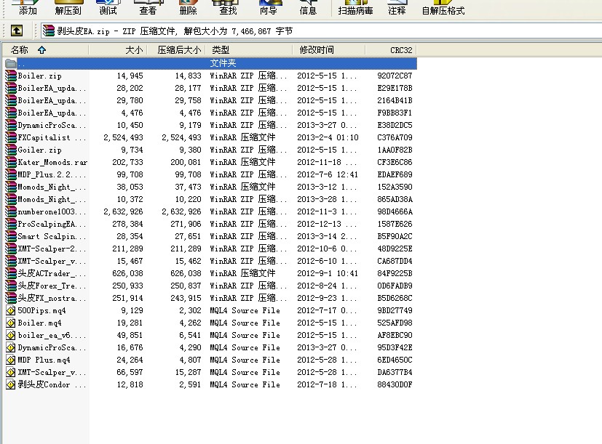Open the 信息 (Info) toolbar button
Image resolution: width=602 pixels, height=444 pixels.
point(308,9)
